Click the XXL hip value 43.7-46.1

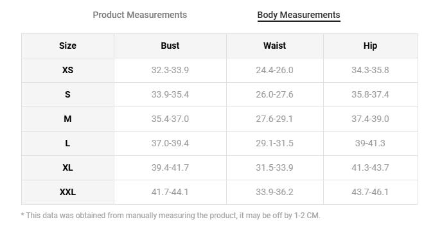[370, 192]
